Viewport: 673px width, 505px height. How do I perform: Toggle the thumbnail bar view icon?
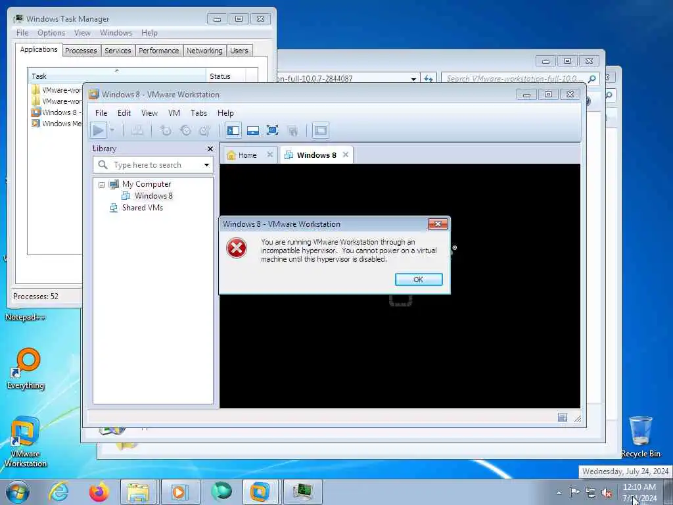[x=253, y=130]
